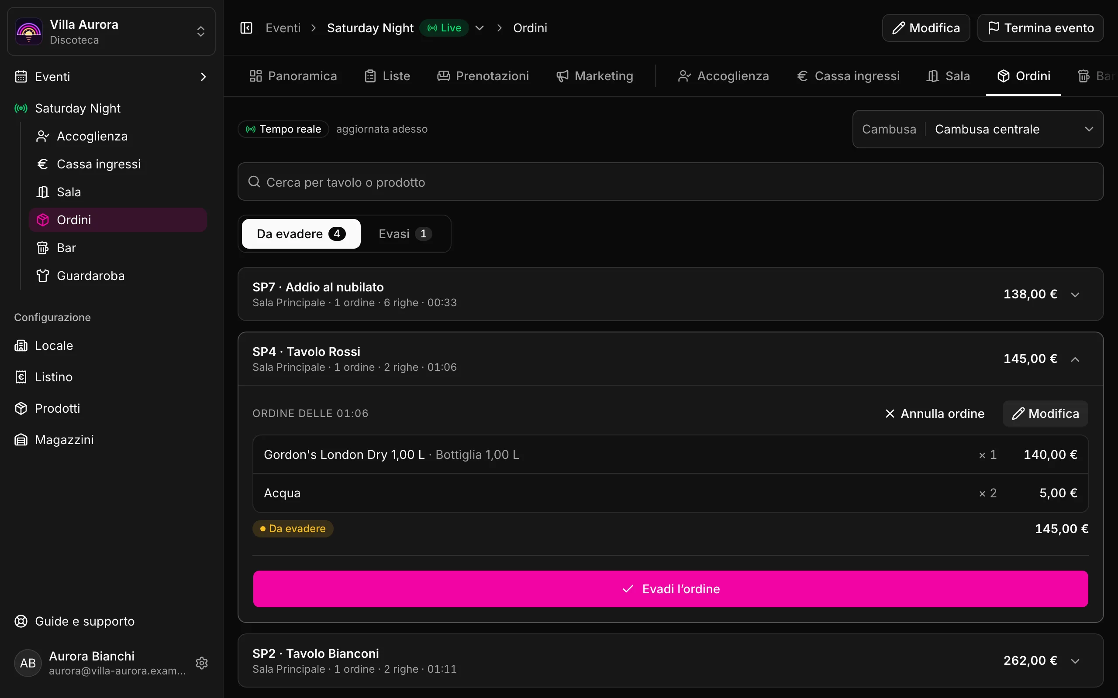Viewport: 1118px width, 698px height.
Task: Switch to the Prenotazioni tab
Action: (483, 76)
